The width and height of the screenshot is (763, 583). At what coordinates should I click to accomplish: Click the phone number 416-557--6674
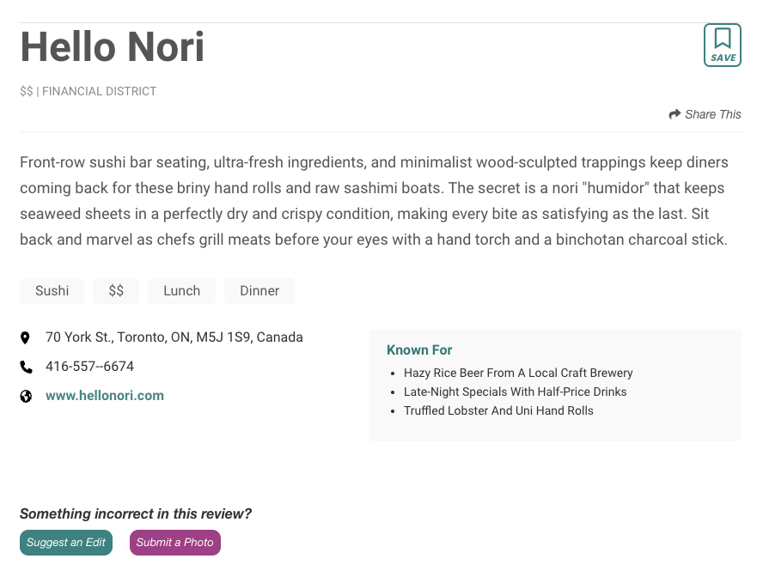pyautogui.click(x=89, y=367)
